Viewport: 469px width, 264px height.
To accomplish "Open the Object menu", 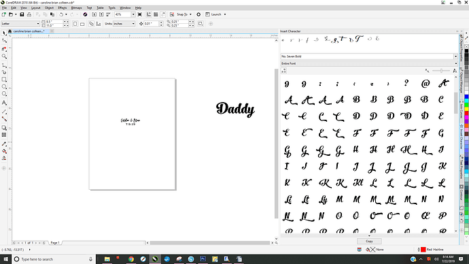I will click(x=49, y=7).
